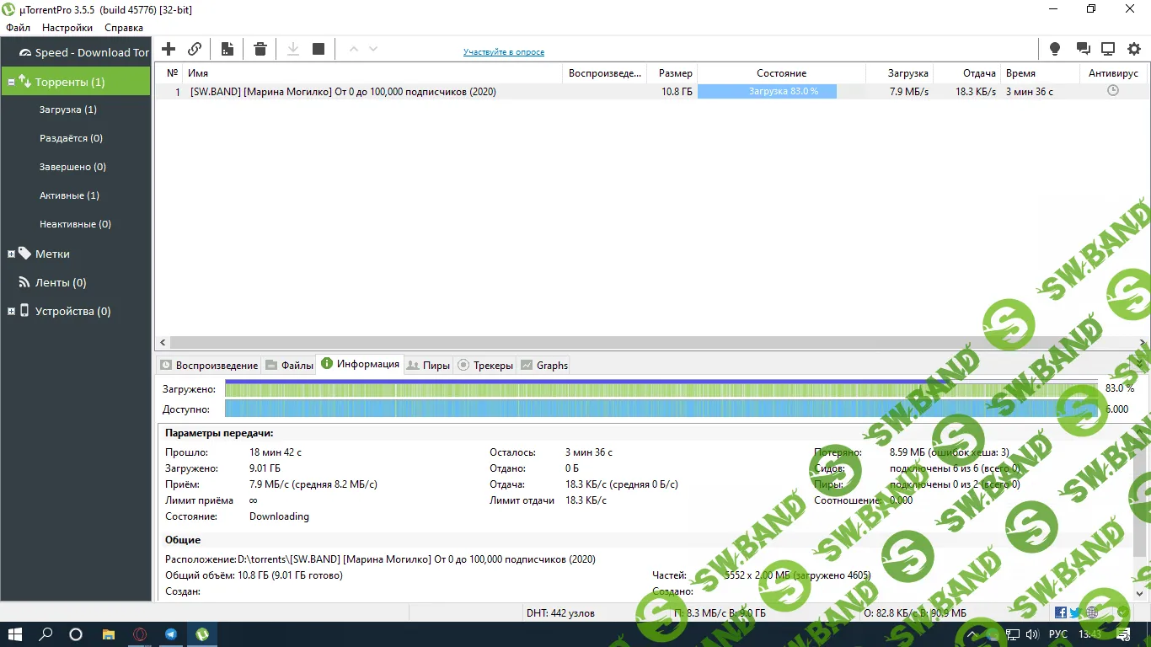The image size is (1151, 647).
Task: Open Windows search from the taskbar
Action: 46,634
